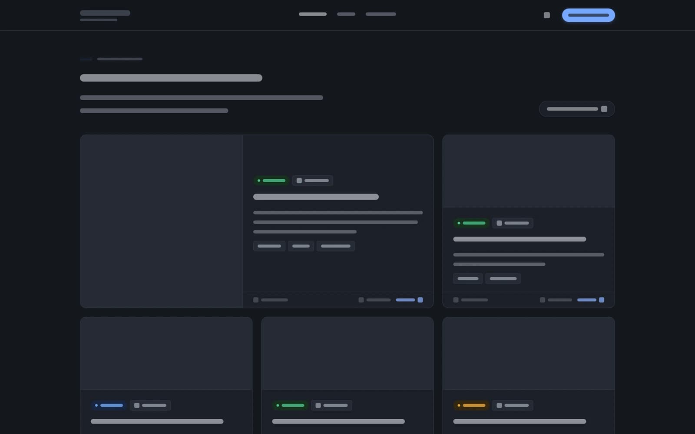Open the middle header navigation item
The width and height of the screenshot is (695, 434).
(x=346, y=14)
